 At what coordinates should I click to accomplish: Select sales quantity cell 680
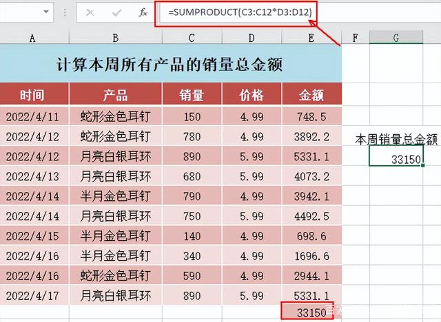point(192,175)
